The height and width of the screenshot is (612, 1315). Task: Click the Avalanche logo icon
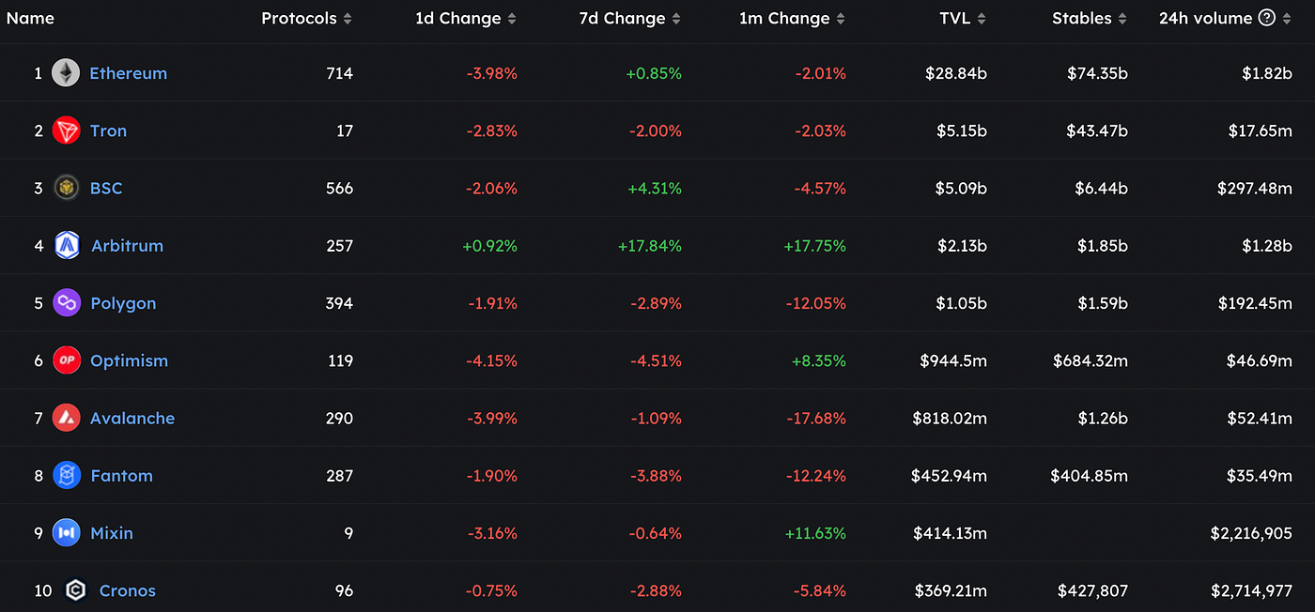(x=67, y=418)
